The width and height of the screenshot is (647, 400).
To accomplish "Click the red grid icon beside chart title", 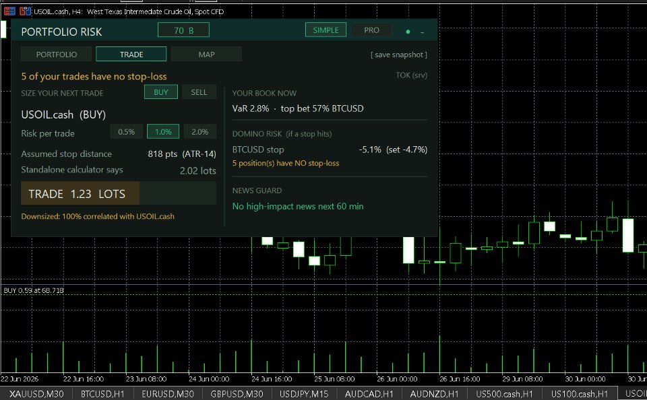I will (x=9, y=11).
